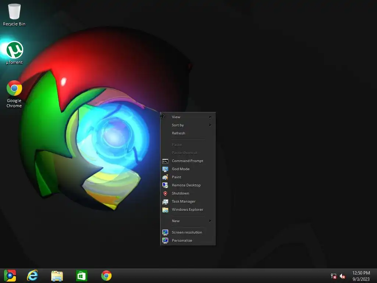Launch Google Chrome from the taskbar
This screenshot has width=377, height=283.
pos(106,276)
